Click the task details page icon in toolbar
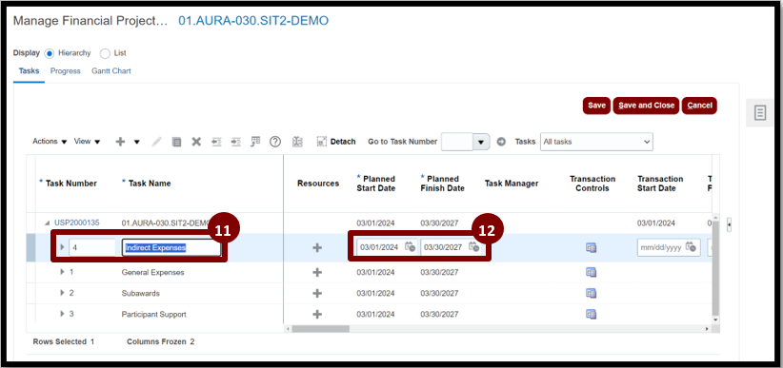Viewport: 783px width, 368px height. [177, 142]
